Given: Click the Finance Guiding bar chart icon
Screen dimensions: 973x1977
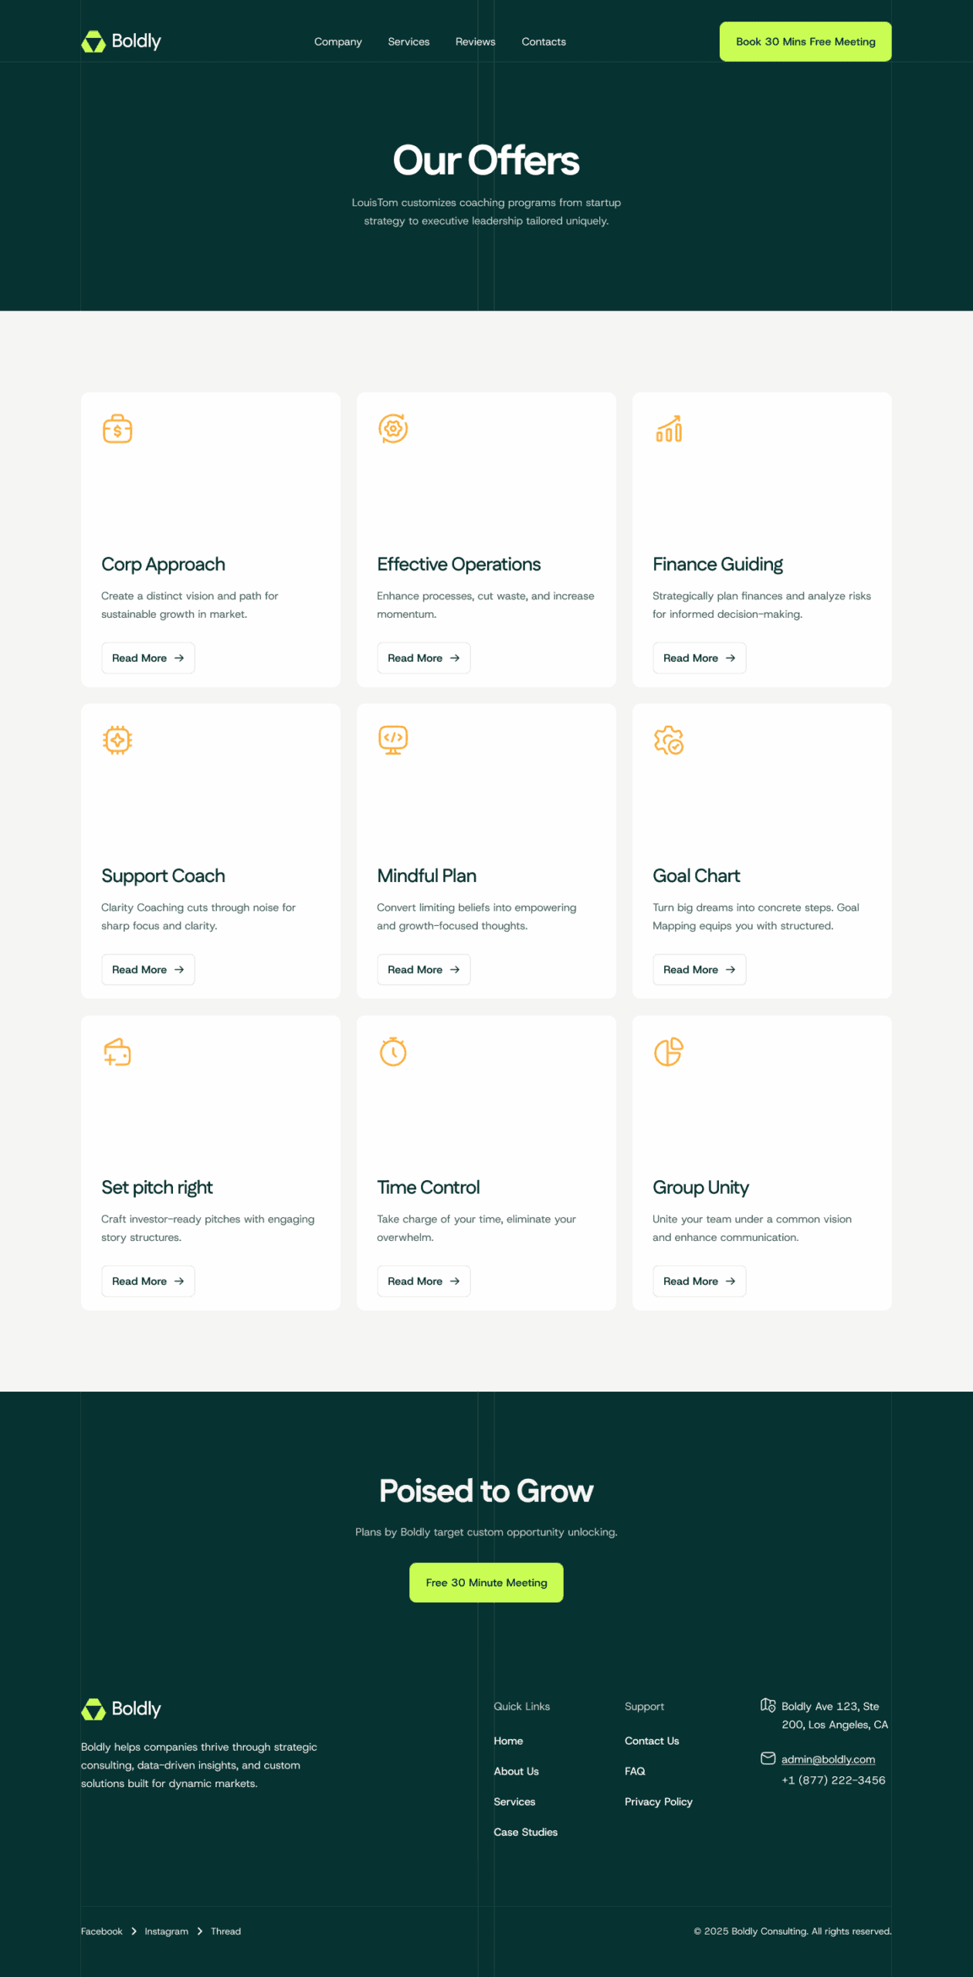Looking at the screenshot, I should [669, 429].
